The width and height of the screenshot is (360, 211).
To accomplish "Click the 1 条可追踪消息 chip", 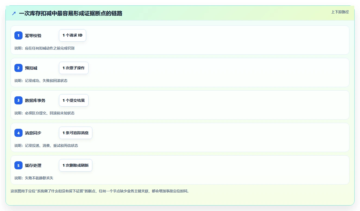I will point(76,133).
